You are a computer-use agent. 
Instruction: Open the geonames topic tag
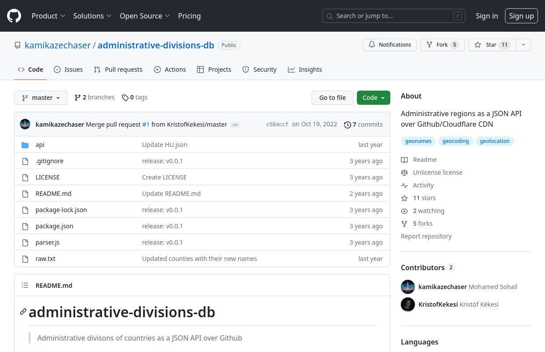[418, 141]
